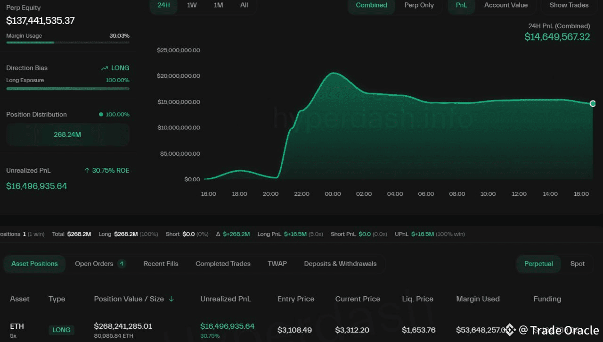Select the All time range option
The height and width of the screenshot is (342, 603).
244,5
